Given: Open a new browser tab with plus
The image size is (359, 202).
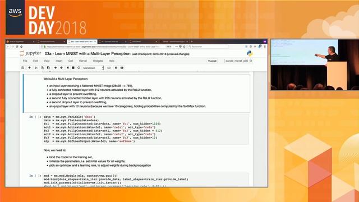Looking at the screenshot, I should click(192, 42).
